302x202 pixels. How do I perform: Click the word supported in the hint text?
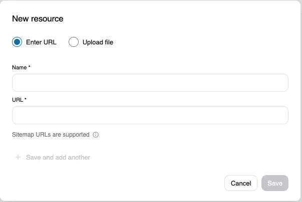pyautogui.click(x=76, y=135)
